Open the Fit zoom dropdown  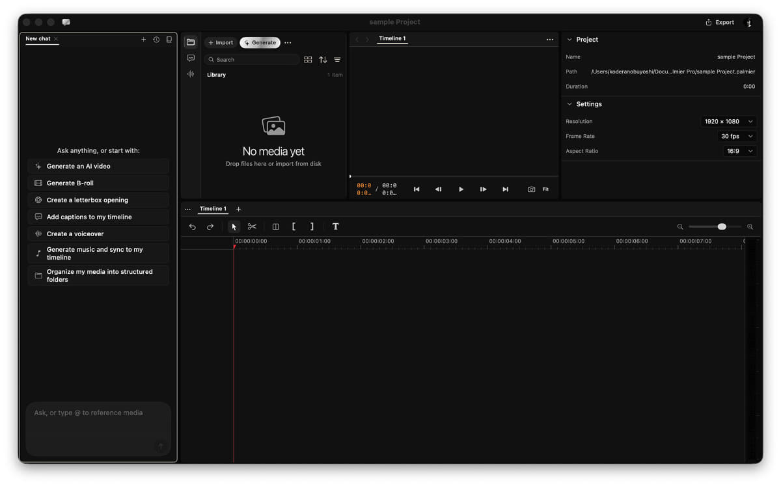[x=545, y=189]
